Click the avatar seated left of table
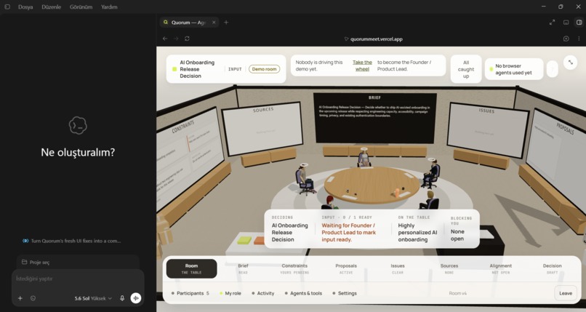The height and width of the screenshot is (312, 586). click(x=304, y=179)
